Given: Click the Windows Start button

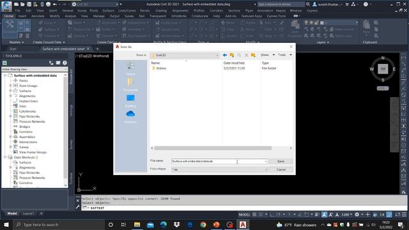Looking at the screenshot, I should click(x=6, y=224).
